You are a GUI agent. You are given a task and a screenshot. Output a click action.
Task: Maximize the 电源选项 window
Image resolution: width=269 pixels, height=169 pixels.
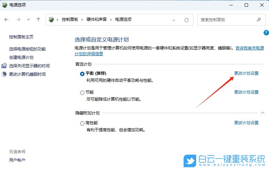(x=246, y=5)
